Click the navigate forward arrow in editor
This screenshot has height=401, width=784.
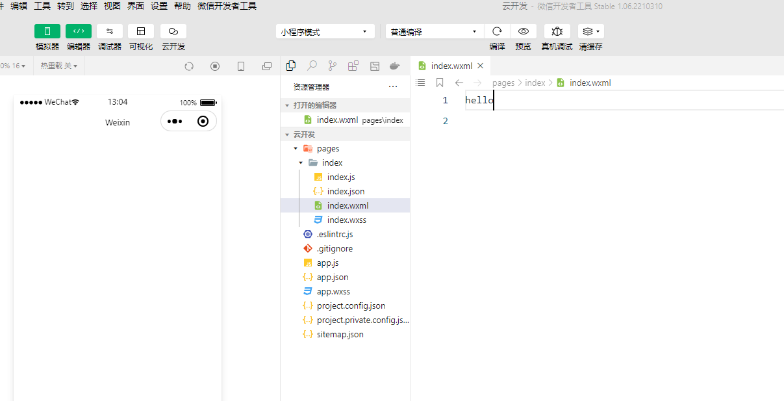[477, 83]
